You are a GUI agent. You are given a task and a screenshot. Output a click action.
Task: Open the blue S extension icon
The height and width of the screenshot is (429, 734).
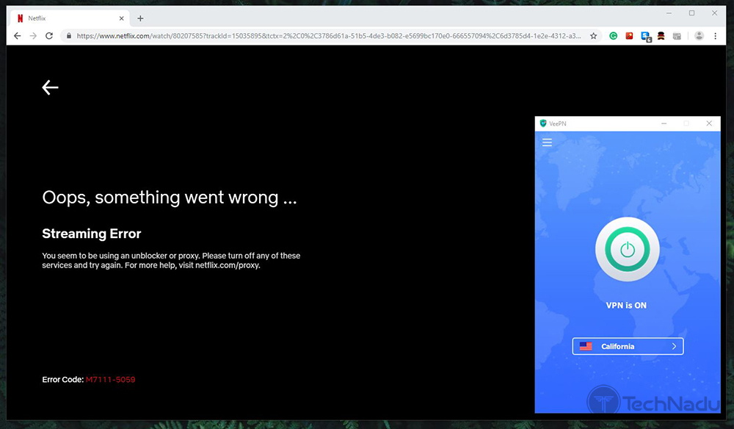click(645, 36)
